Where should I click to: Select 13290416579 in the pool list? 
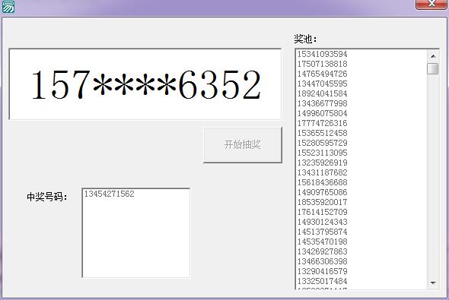tap(322, 271)
